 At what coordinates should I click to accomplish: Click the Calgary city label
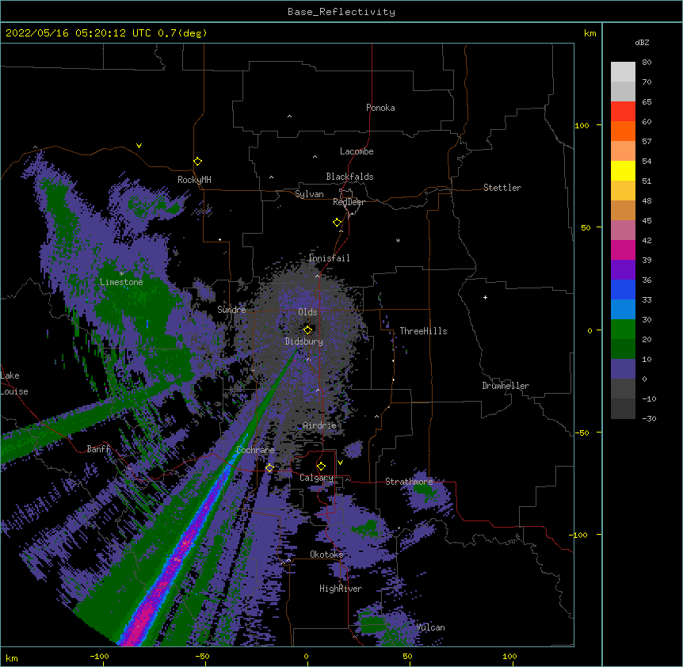317,478
